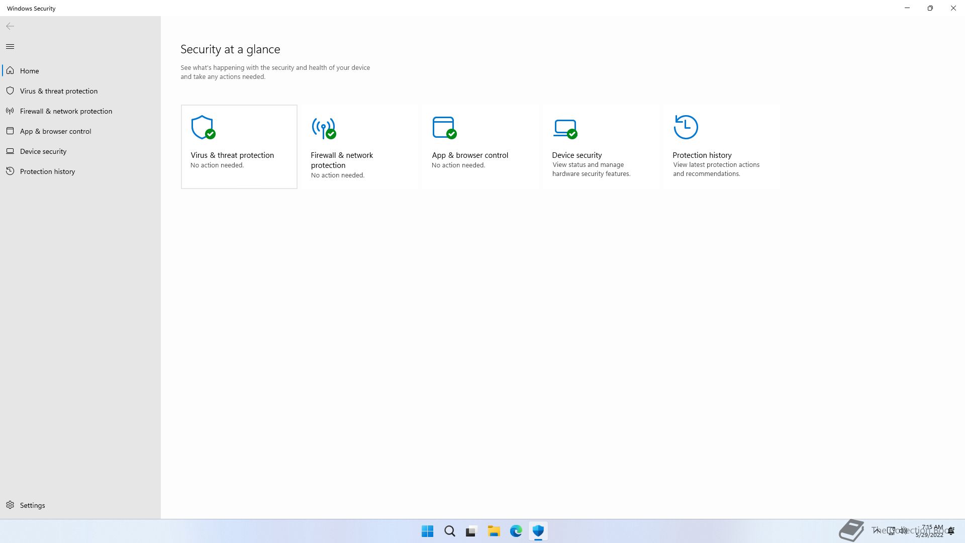Go to Protection history in sidebar
The image size is (965, 543).
(x=47, y=171)
